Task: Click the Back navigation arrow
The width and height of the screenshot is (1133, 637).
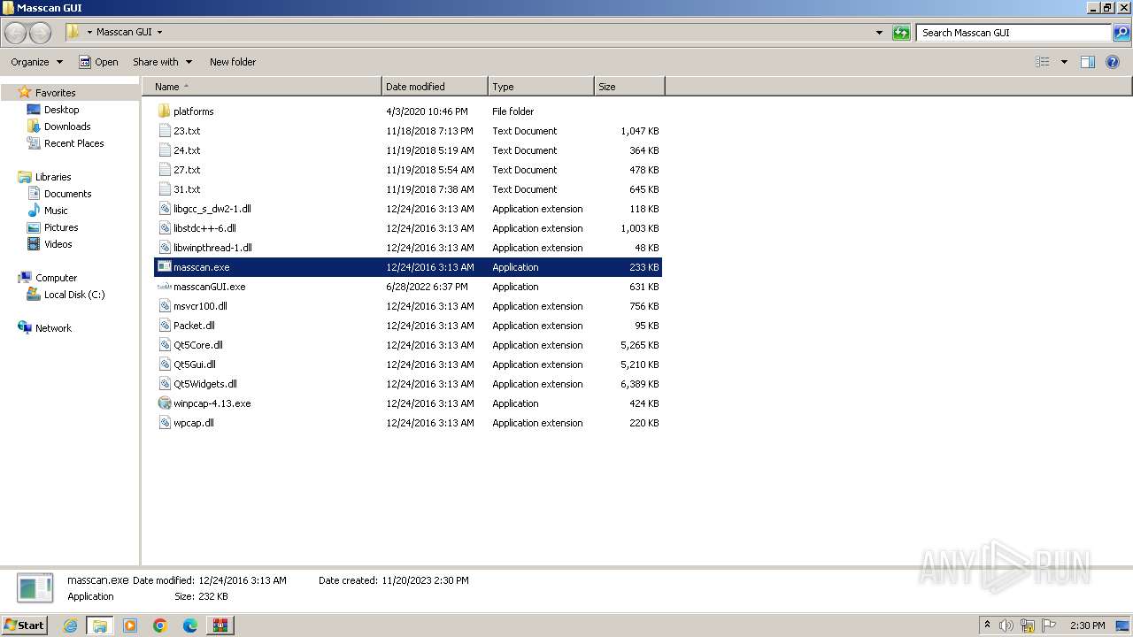Action: (x=16, y=33)
